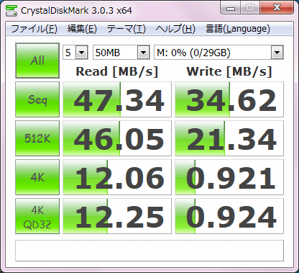299x273 pixels.
Task: Open the テーマ(T) menu
Action: pyautogui.click(x=126, y=29)
